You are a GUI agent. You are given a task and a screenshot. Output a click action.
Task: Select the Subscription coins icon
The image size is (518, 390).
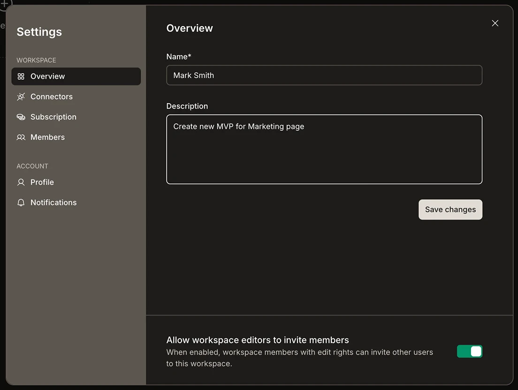coord(22,117)
